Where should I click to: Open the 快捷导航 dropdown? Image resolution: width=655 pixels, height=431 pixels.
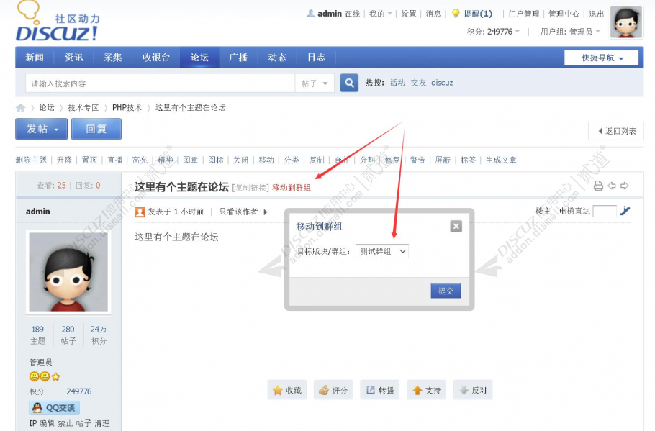[x=601, y=58]
